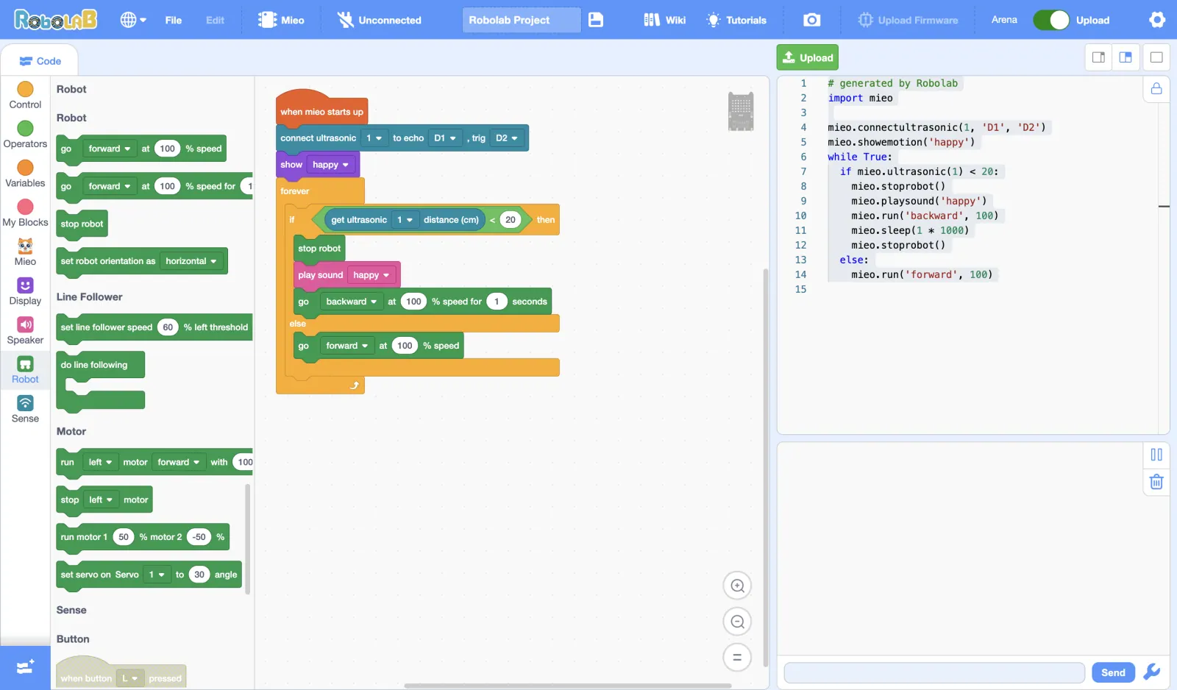Open the 'backward' direction dropdown in workspace

352,302
